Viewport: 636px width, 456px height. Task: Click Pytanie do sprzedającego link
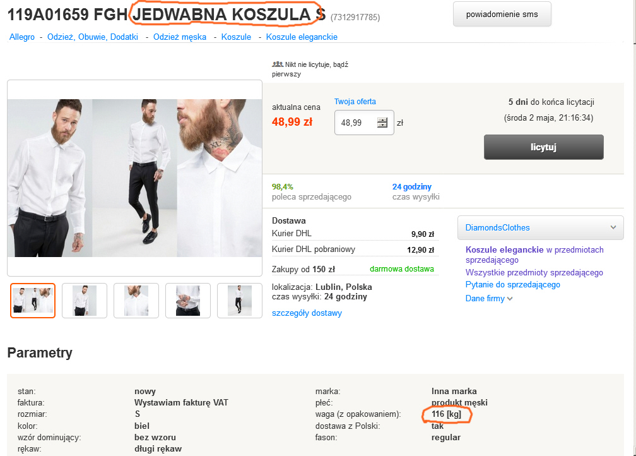coord(512,285)
